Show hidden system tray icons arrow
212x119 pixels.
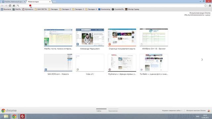pos(194,116)
